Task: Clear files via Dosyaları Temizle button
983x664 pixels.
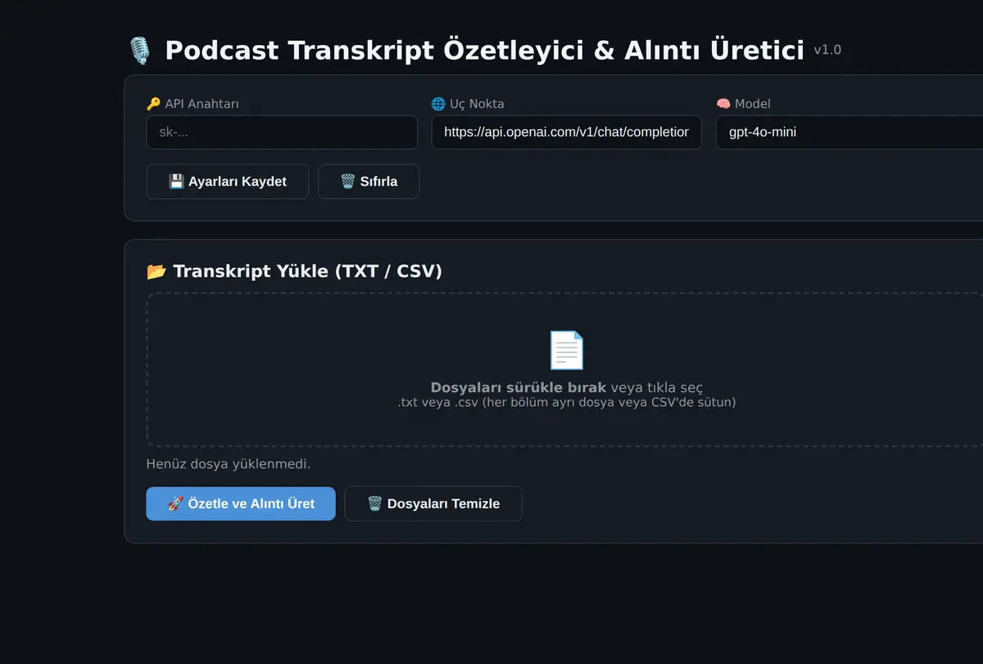Action: [x=433, y=504]
